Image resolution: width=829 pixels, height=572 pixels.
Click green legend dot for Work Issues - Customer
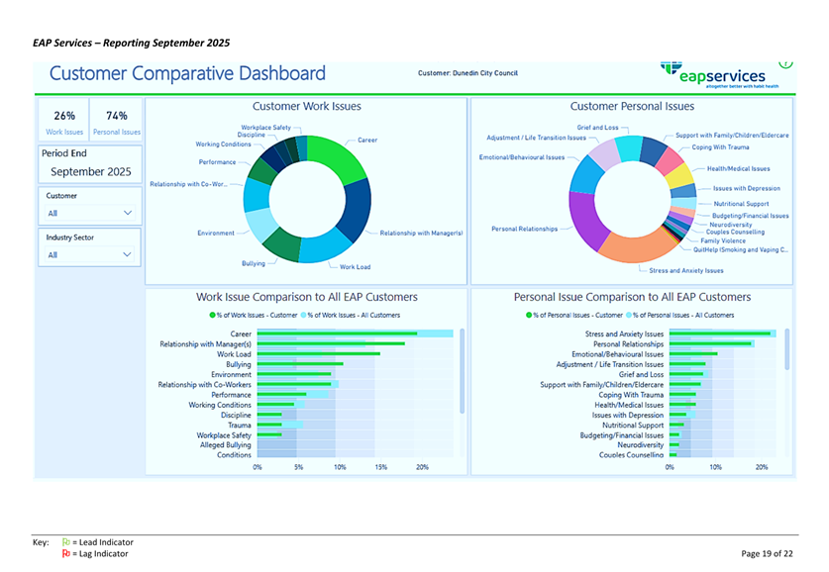212,315
